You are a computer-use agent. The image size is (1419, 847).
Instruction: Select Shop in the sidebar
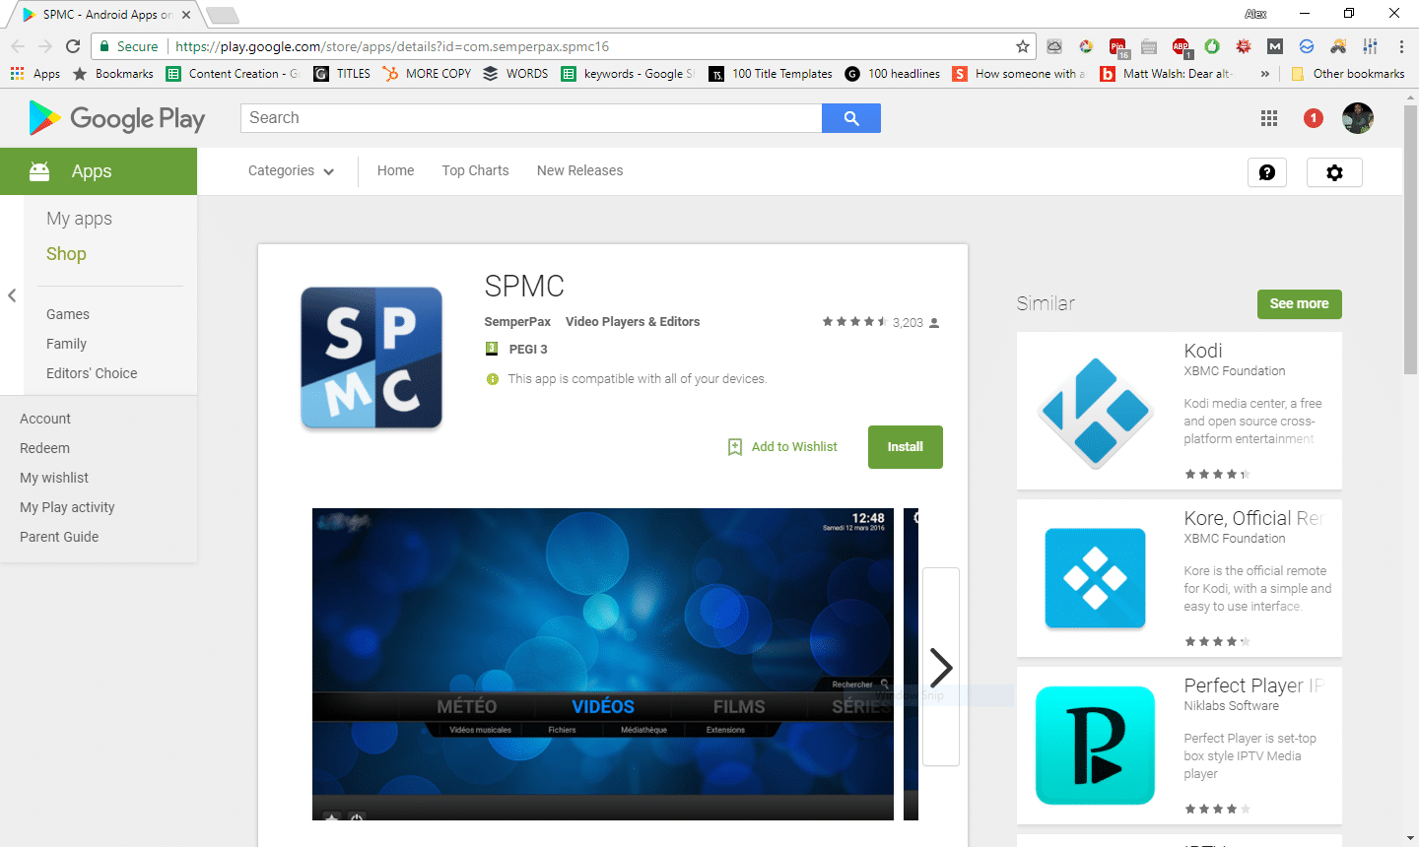66,254
